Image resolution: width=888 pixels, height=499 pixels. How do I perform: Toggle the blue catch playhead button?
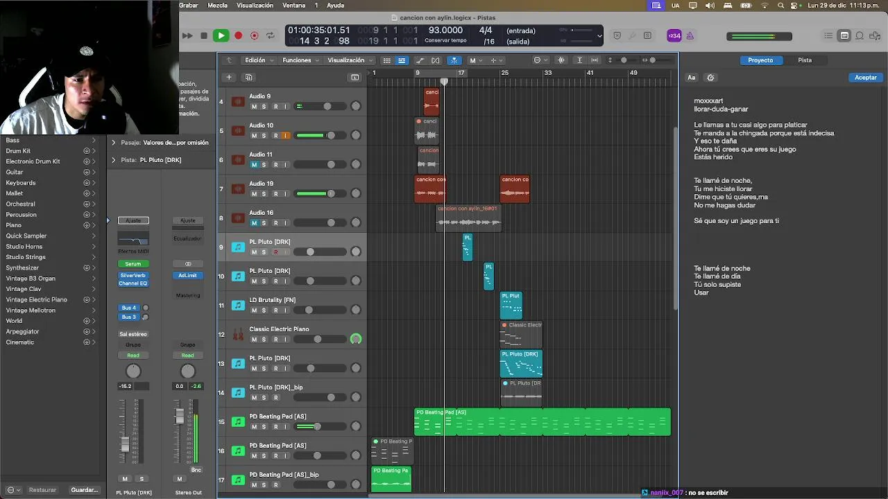[454, 60]
